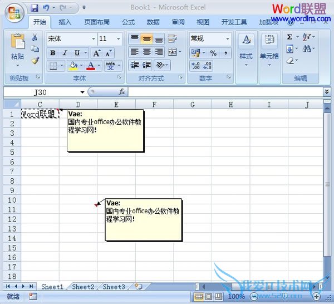Screen dimensions: 334x304
Task: Click the Wrap Text icon
Action: tap(172, 39)
